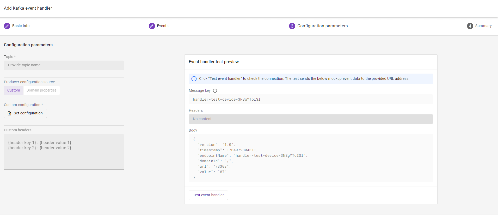Click the Message key label

coord(200,90)
